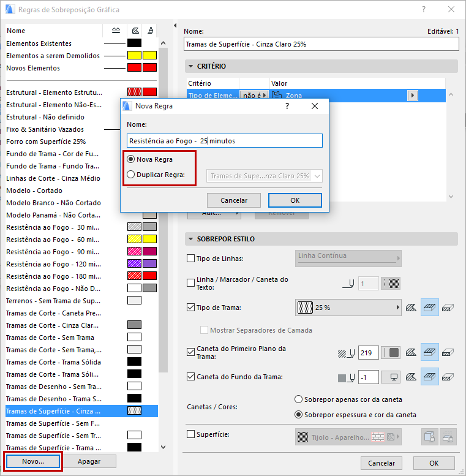Click the foreground pen 219 color swatch
Screen dimensions: 466x476
point(391,352)
